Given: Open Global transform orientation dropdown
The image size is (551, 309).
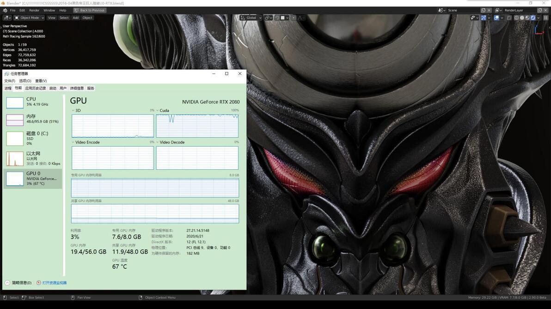Looking at the screenshot, I should (x=251, y=18).
